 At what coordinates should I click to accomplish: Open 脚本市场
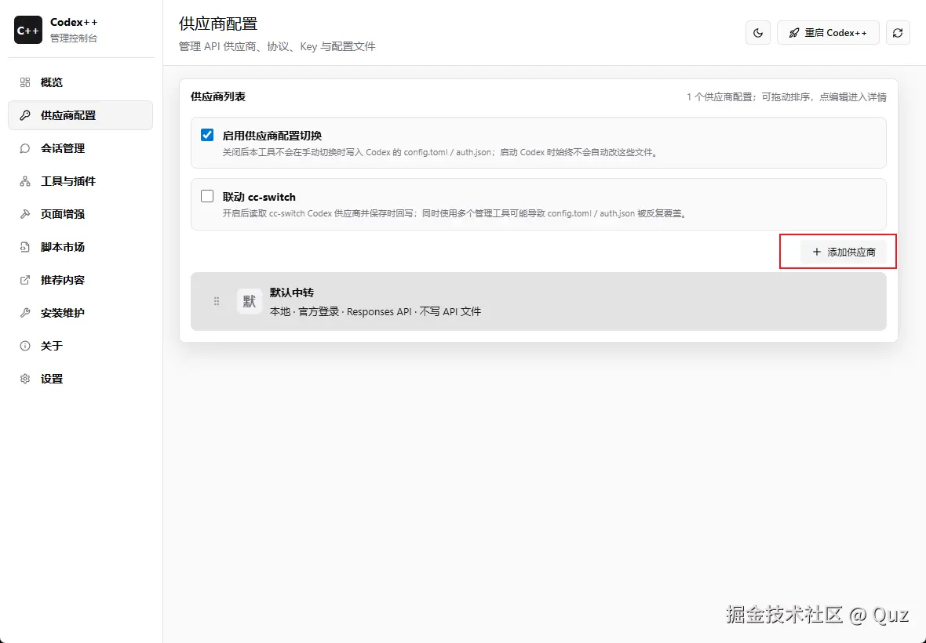click(80, 247)
